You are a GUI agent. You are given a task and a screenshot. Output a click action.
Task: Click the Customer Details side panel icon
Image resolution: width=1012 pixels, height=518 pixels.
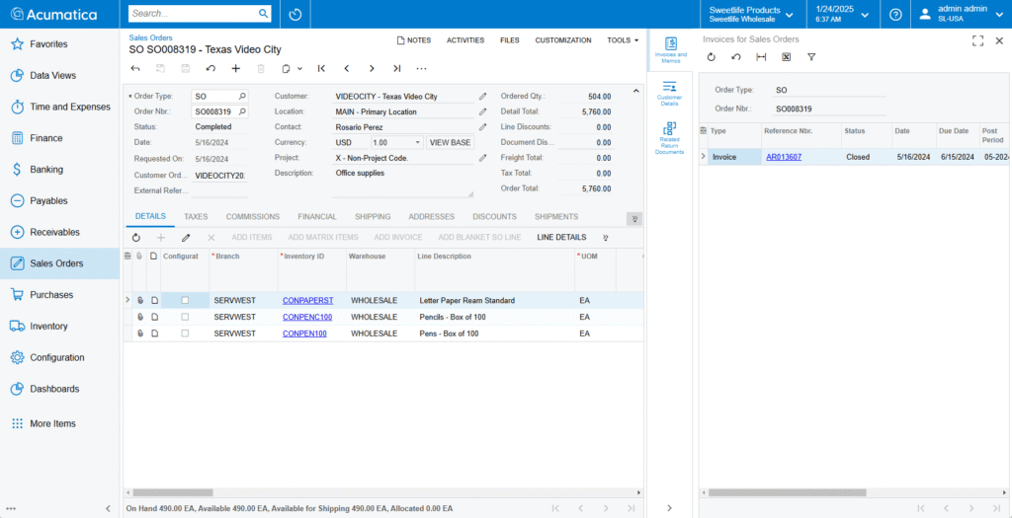pos(669,94)
